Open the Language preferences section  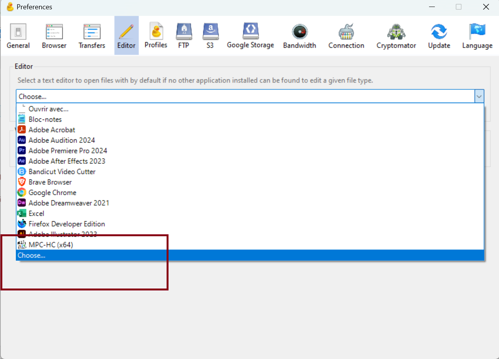click(x=477, y=36)
